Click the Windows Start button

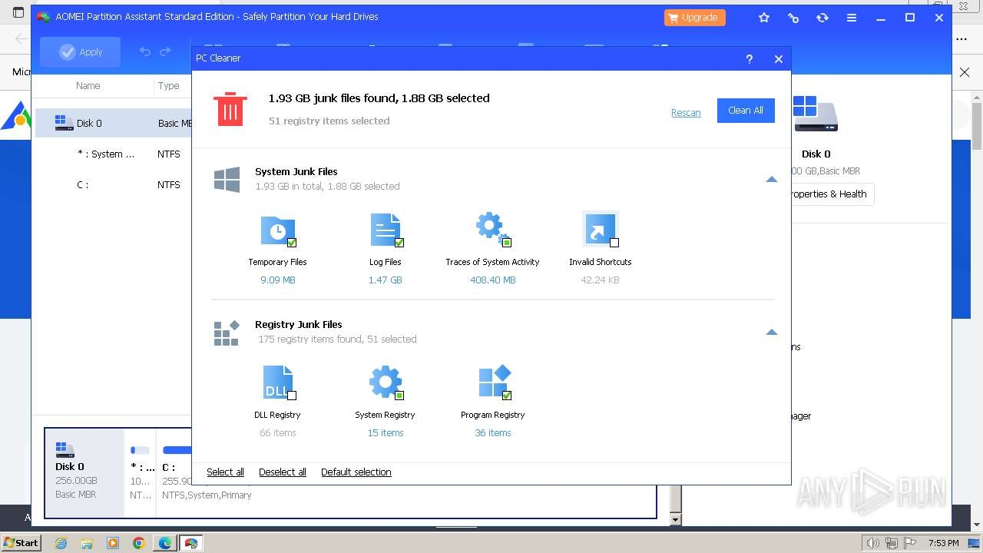pyautogui.click(x=22, y=543)
